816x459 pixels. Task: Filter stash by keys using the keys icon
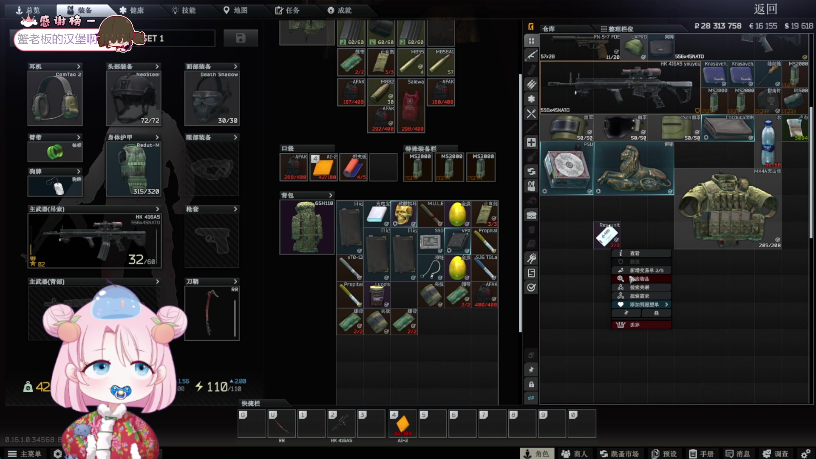coord(531,258)
